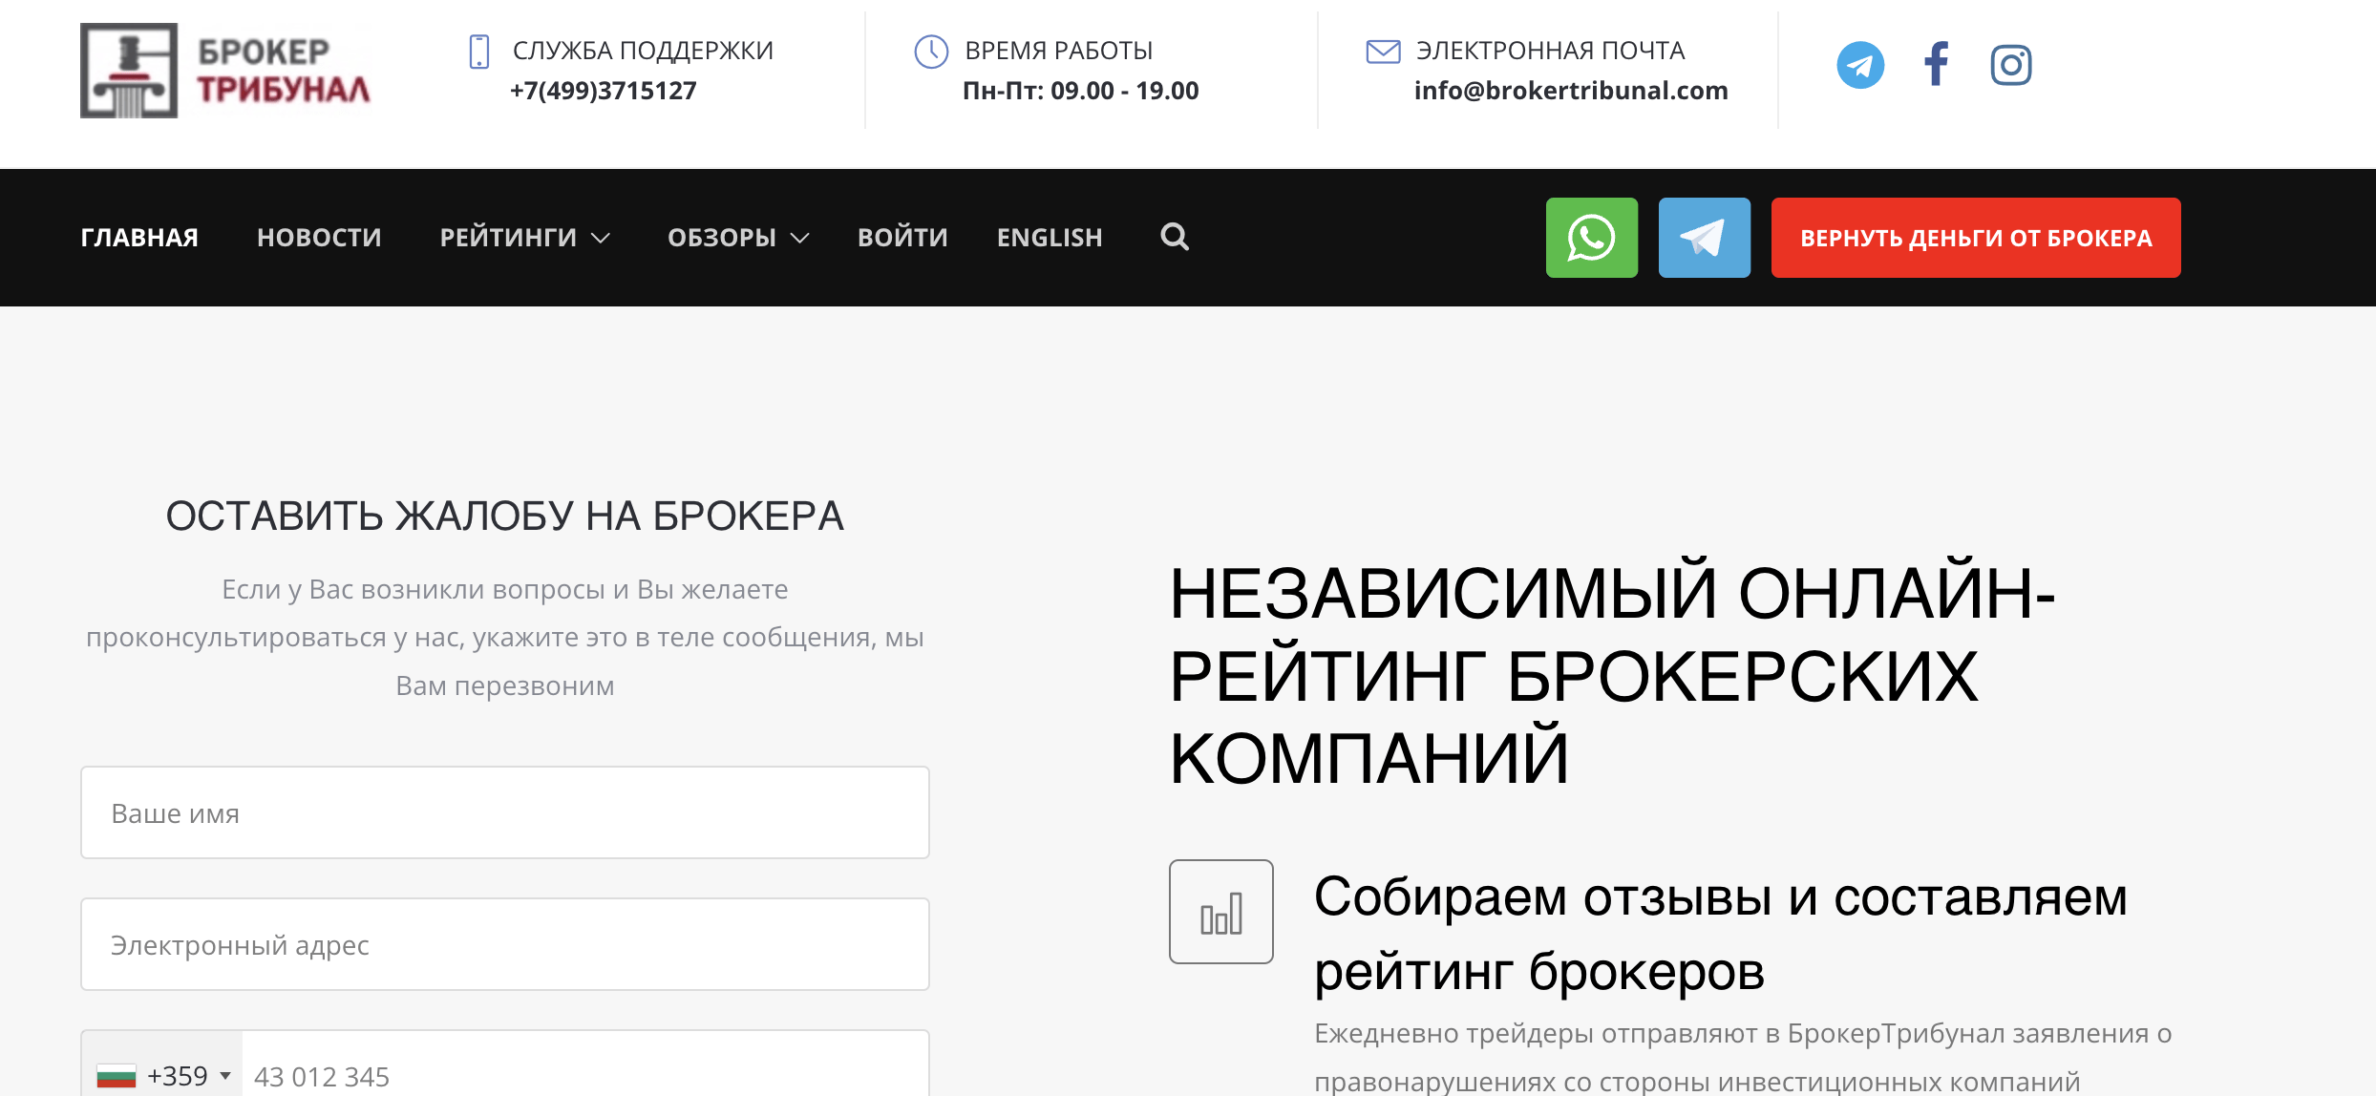Select ВОЙТИ in the navigation

tap(902, 237)
